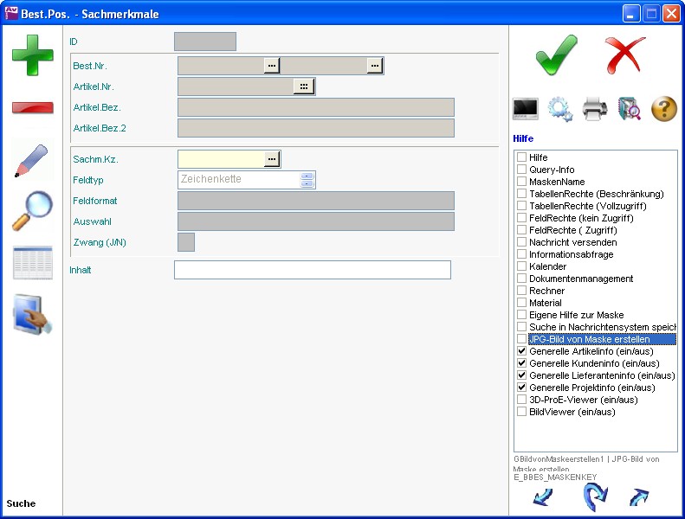Click the red minus delete record icon

point(32,108)
